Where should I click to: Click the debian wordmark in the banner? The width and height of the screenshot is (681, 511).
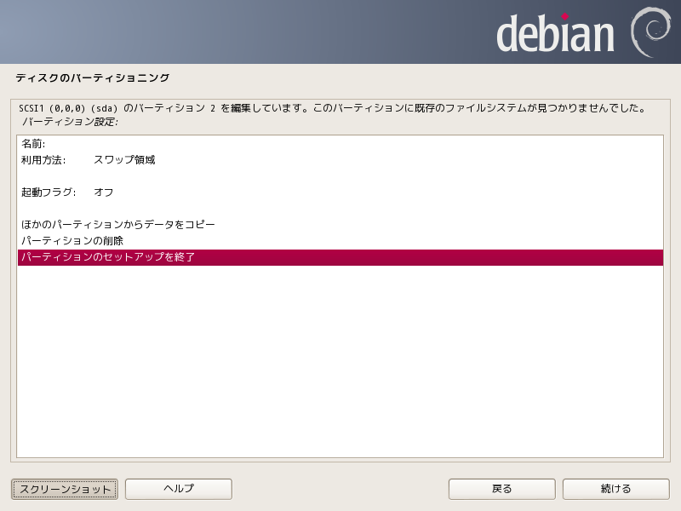coord(555,34)
